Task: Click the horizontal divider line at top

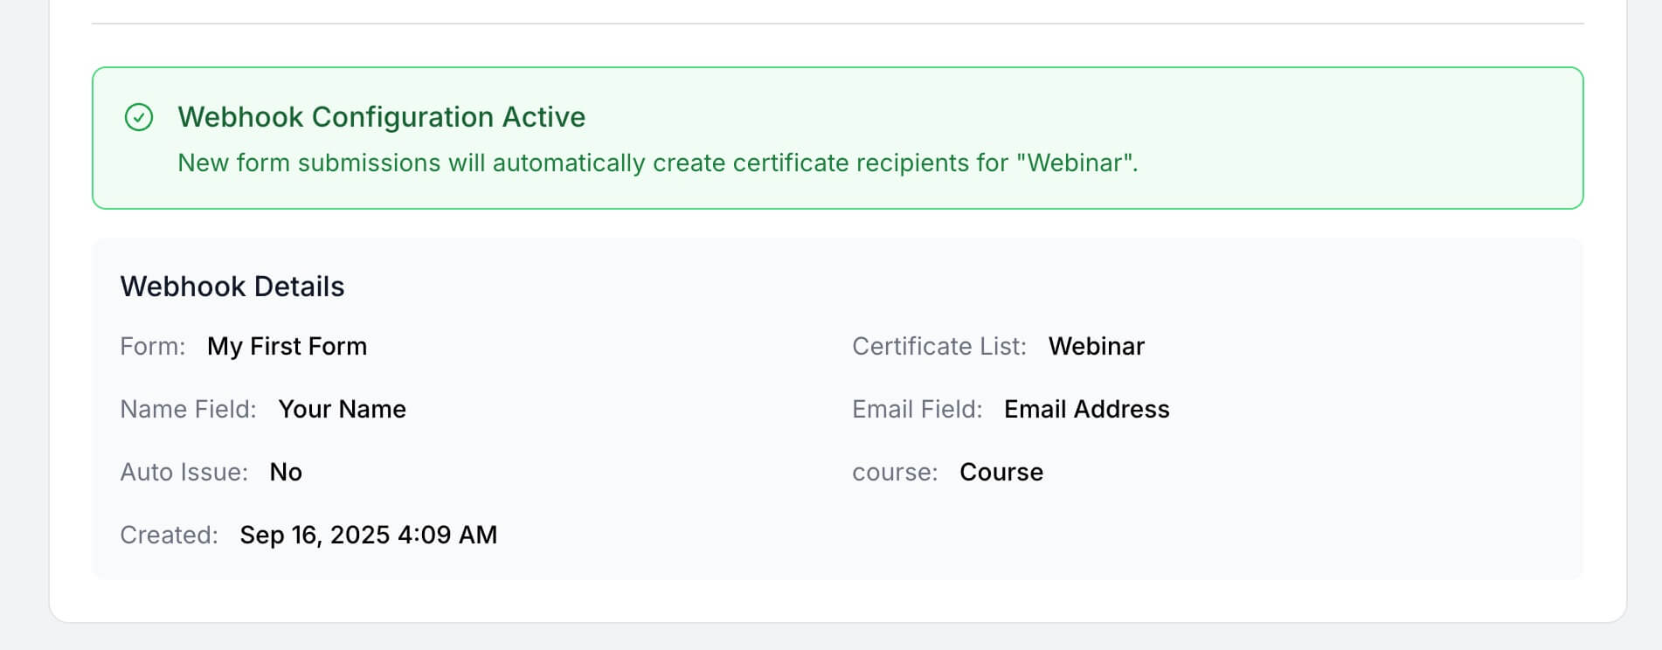Action: pyautogui.click(x=837, y=24)
